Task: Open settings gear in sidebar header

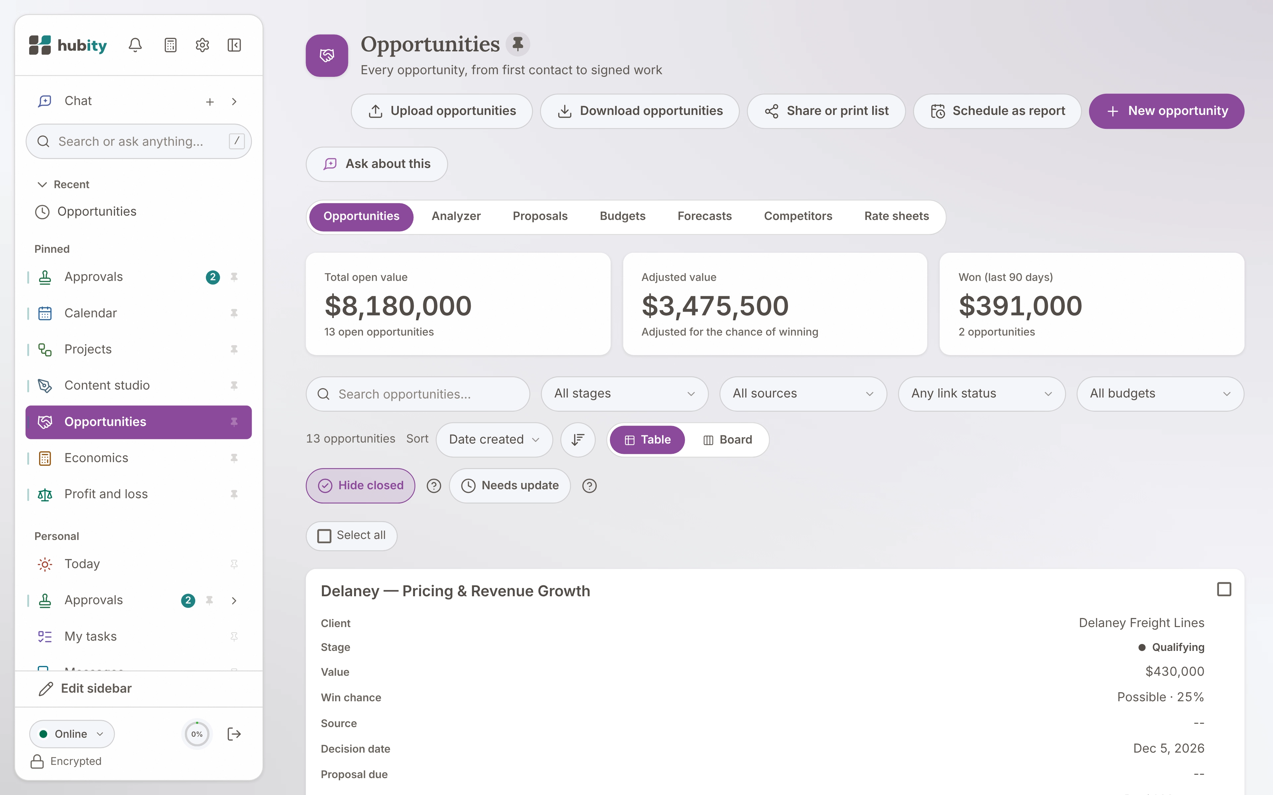Action: (203, 45)
